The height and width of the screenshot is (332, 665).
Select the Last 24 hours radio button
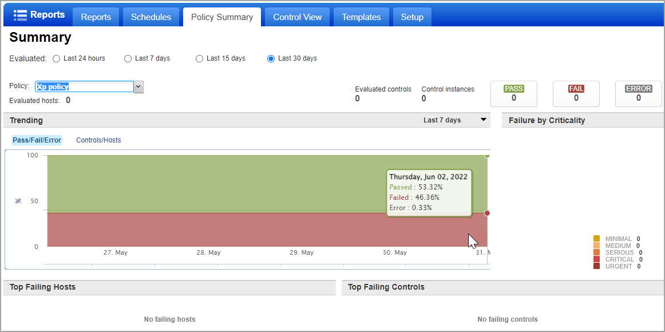[56, 58]
